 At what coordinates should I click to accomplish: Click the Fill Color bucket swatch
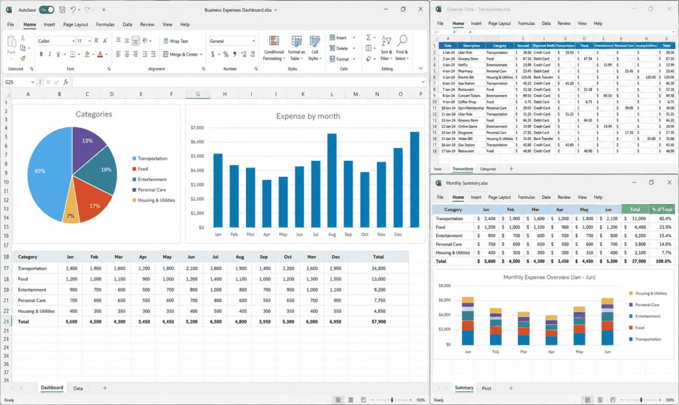point(87,54)
